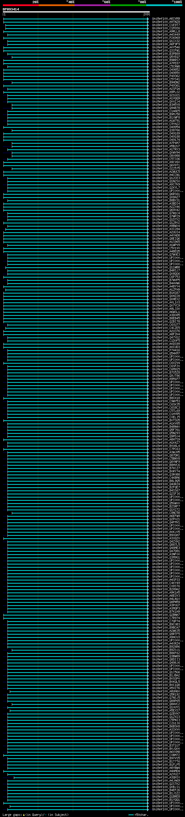Select hit UniRef100_A9RLL8
The width and height of the screenshot is (185, 817).
(x=166, y=31)
